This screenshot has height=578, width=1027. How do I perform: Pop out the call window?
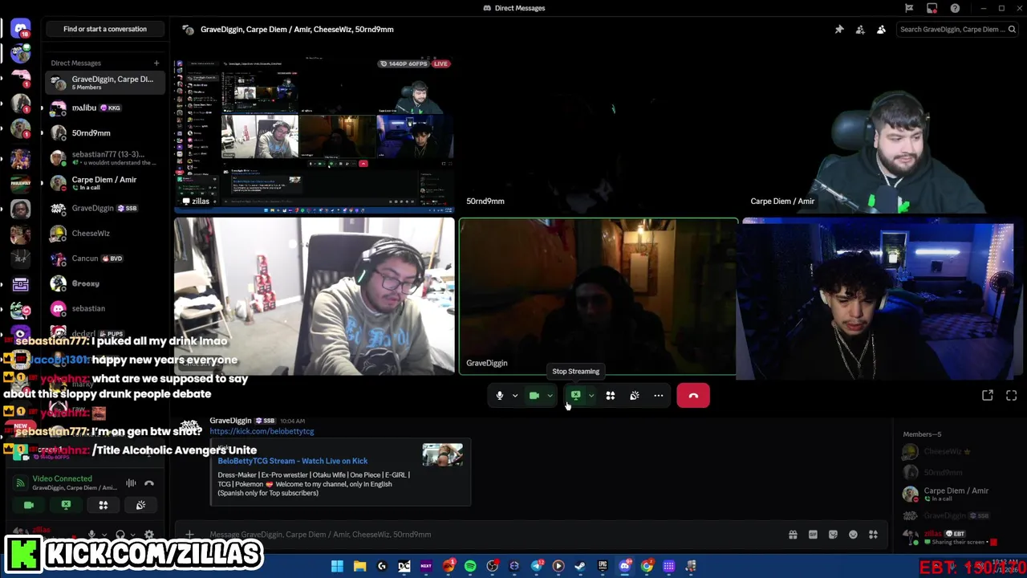(988, 396)
